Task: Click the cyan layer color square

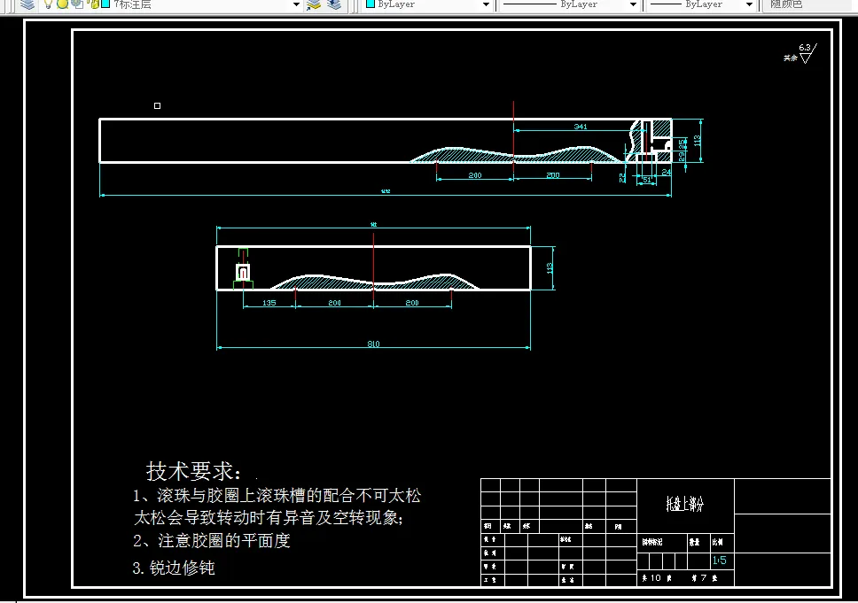Action: (x=105, y=4)
